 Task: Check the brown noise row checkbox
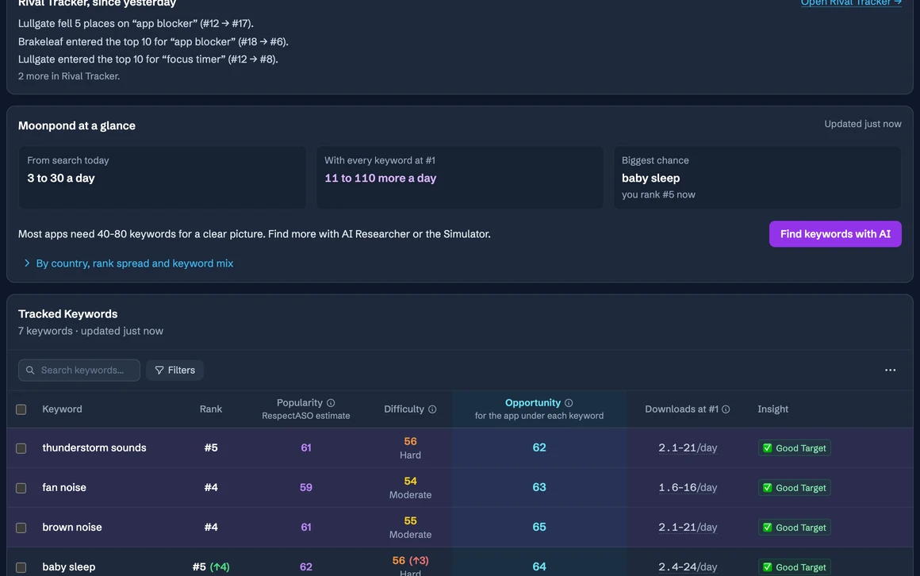point(21,528)
